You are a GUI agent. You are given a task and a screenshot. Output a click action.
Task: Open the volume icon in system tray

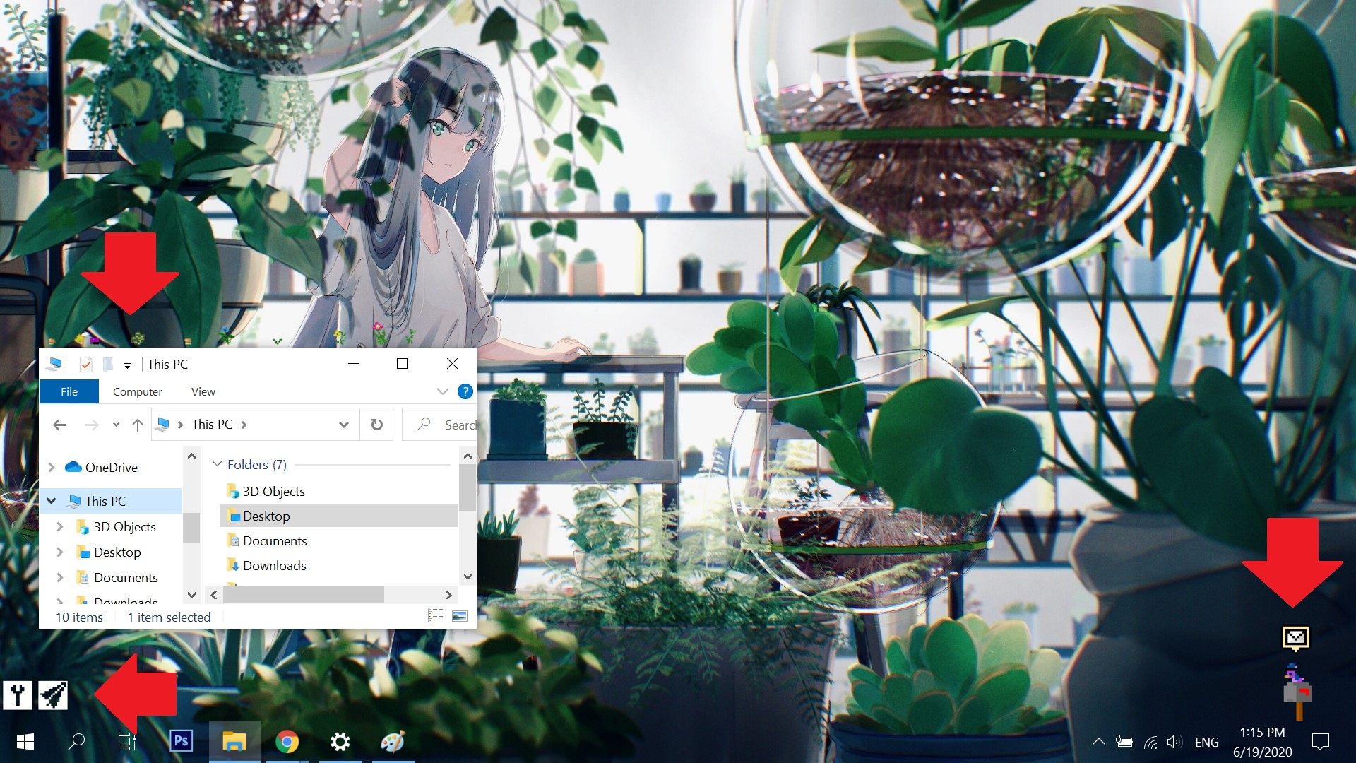pyautogui.click(x=1174, y=742)
